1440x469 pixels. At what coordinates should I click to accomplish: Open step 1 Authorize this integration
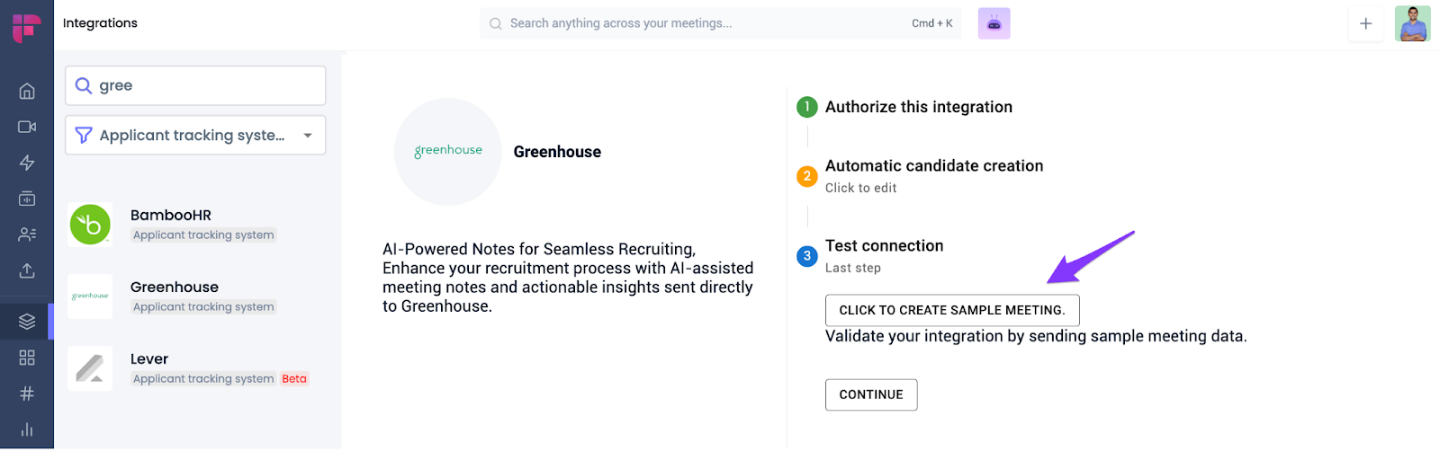pyautogui.click(x=918, y=107)
